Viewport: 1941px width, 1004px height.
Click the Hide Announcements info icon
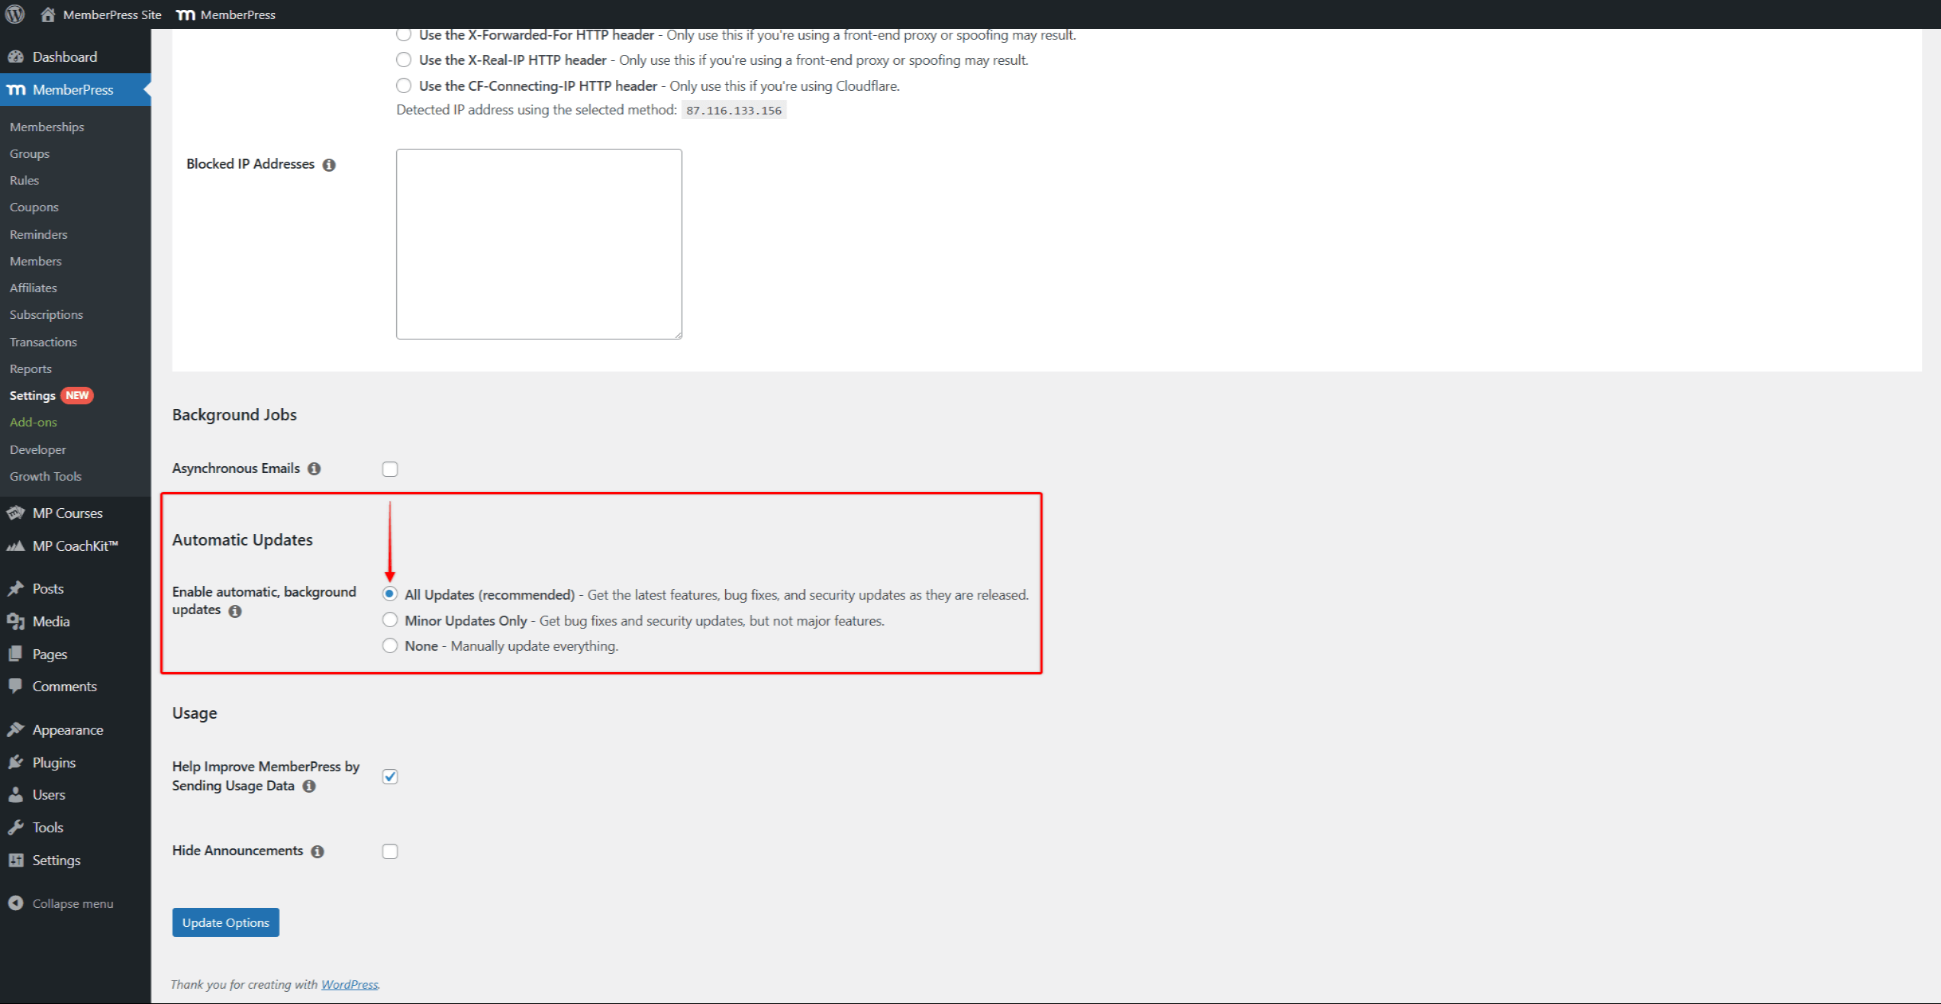coord(318,851)
